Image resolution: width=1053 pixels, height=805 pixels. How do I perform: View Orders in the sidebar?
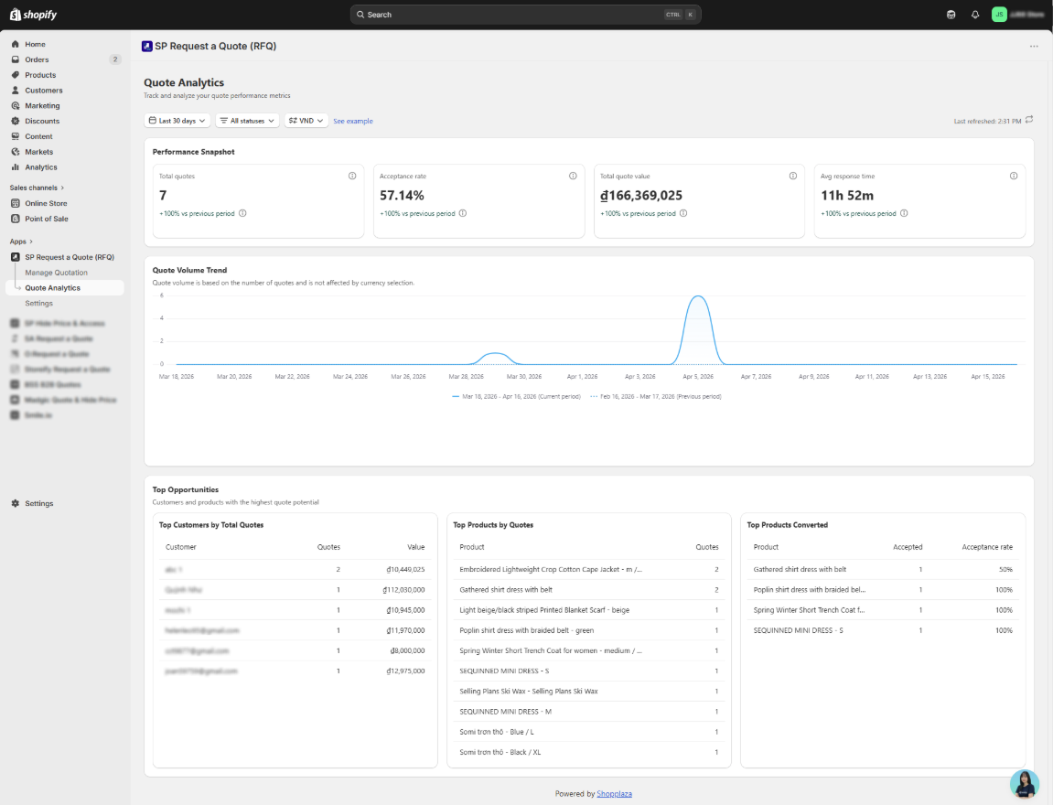tap(36, 59)
